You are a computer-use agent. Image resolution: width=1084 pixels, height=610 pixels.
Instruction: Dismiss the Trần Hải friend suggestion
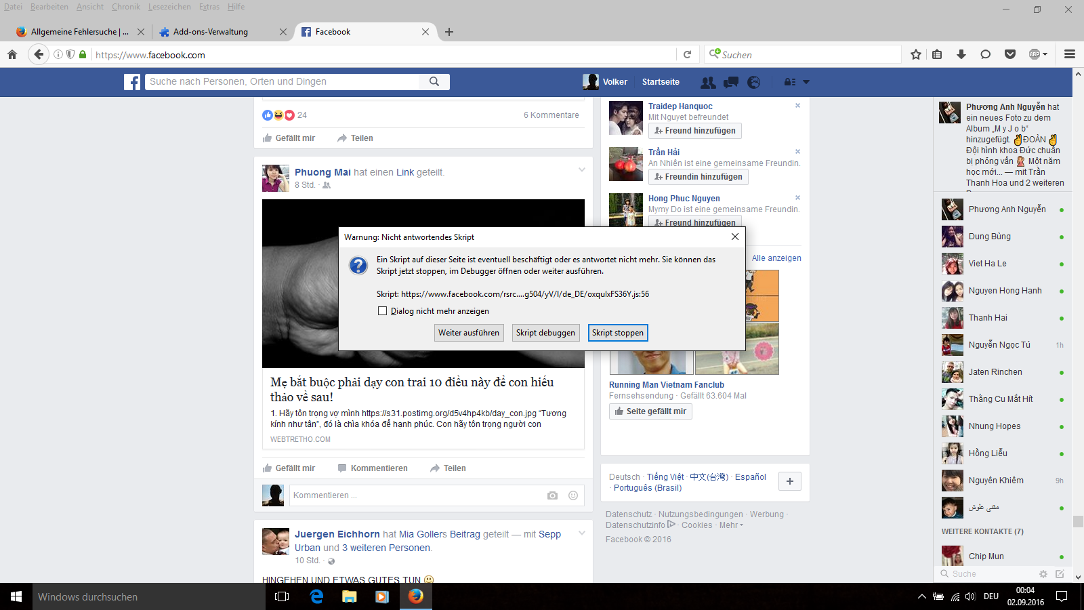(x=797, y=152)
